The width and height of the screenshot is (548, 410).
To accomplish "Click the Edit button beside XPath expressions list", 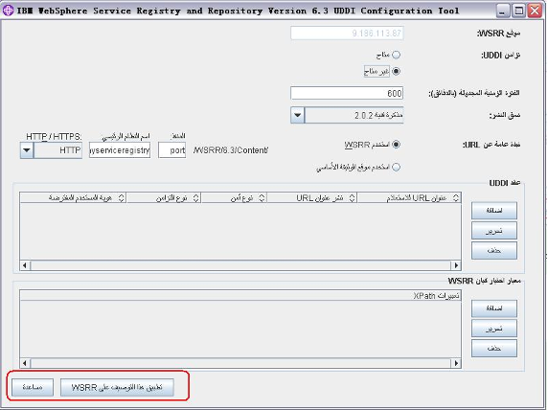I will coord(494,329).
